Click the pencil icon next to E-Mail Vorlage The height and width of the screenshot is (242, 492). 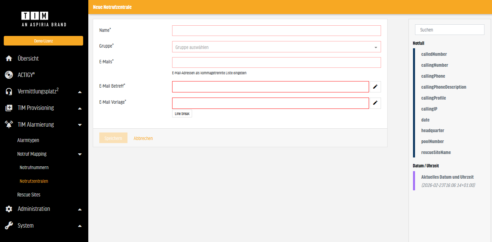(375, 103)
